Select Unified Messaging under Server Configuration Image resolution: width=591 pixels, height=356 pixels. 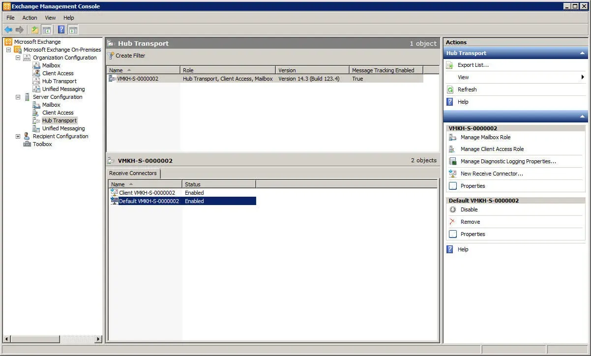63,128
